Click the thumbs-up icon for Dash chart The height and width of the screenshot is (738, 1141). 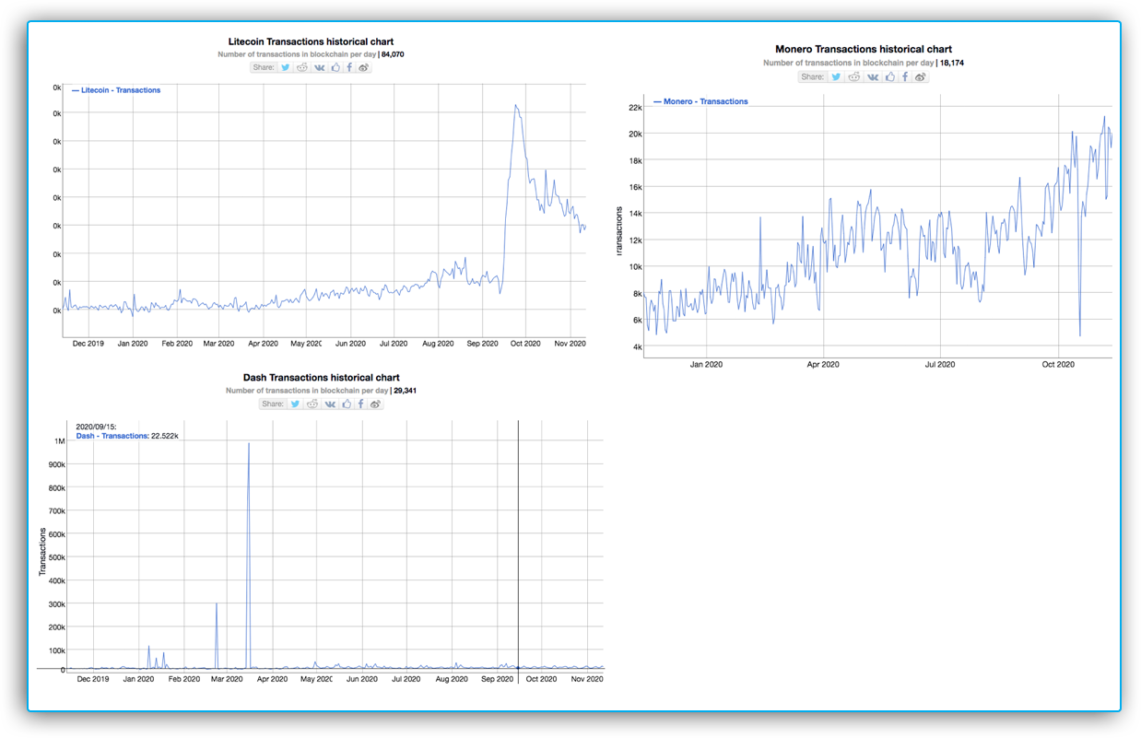[347, 404]
